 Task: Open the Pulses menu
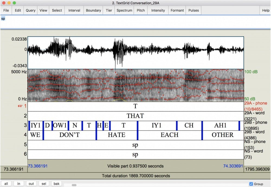click(x=193, y=10)
